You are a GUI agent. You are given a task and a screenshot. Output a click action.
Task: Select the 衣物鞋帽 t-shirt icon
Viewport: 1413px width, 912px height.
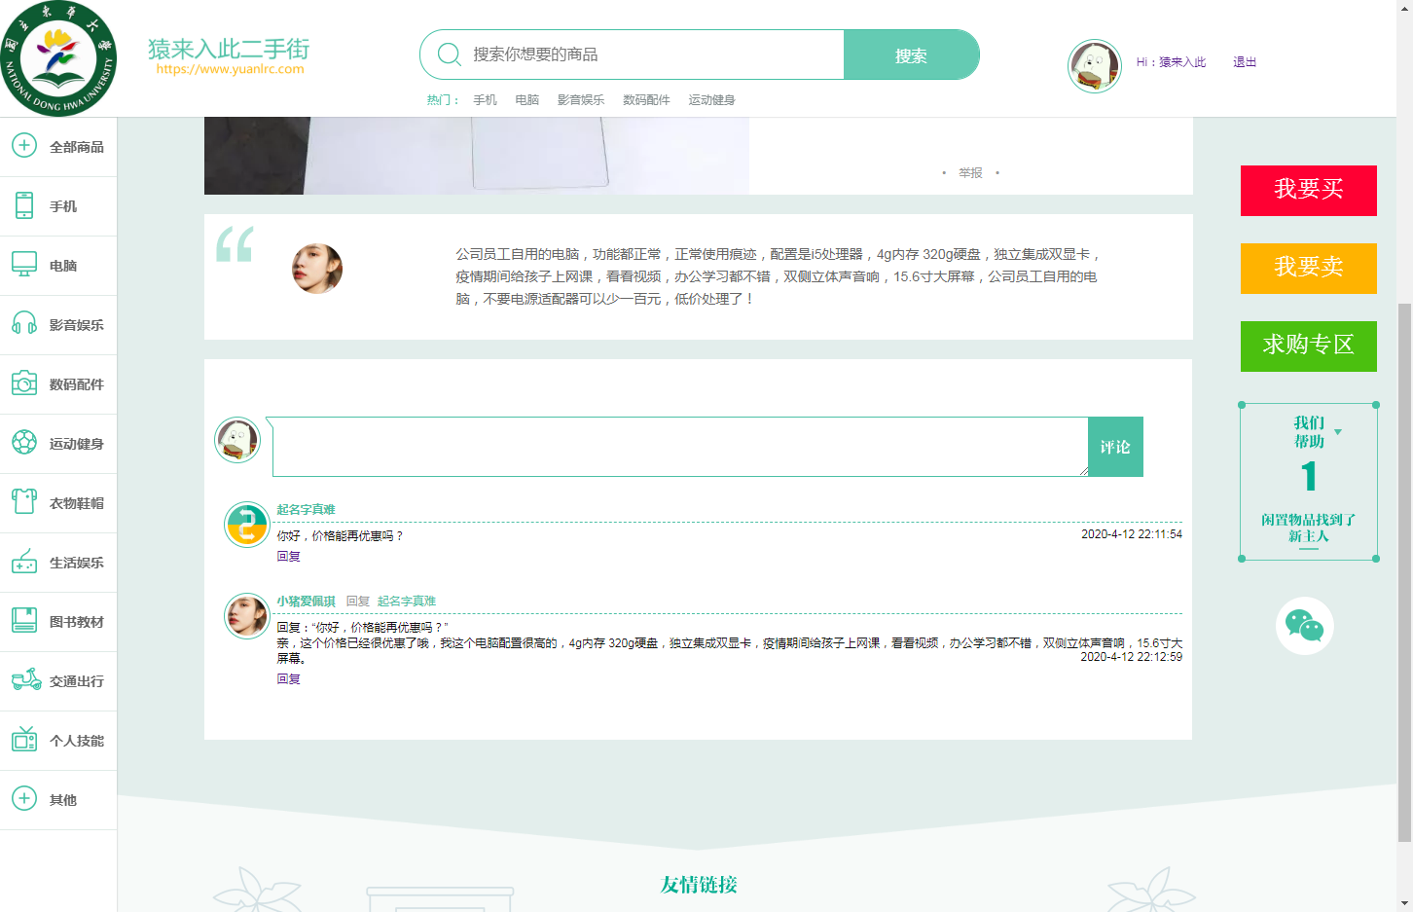[x=24, y=502]
